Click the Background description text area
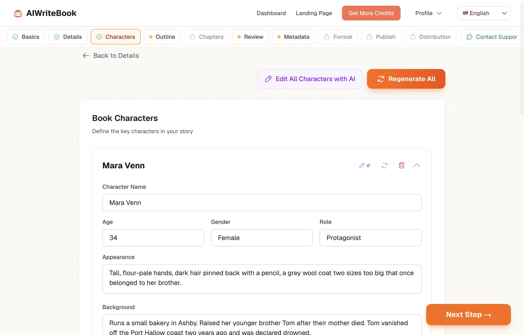 pyautogui.click(x=262, y=325)
